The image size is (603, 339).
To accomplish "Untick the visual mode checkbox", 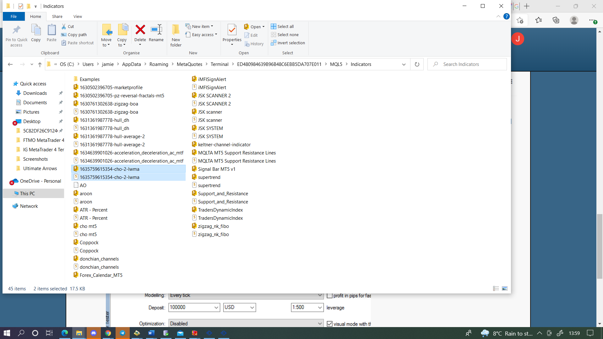I will coord(329,324).
